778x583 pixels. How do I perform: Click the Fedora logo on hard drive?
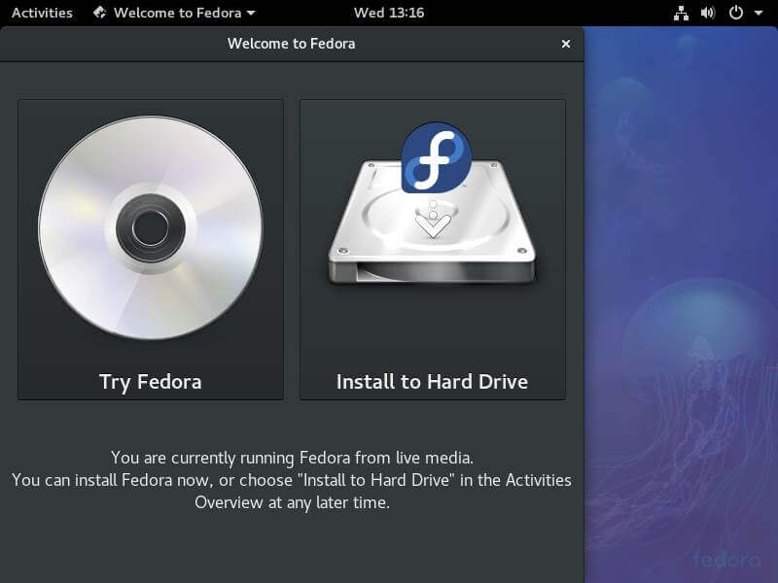tap(436, 157)
